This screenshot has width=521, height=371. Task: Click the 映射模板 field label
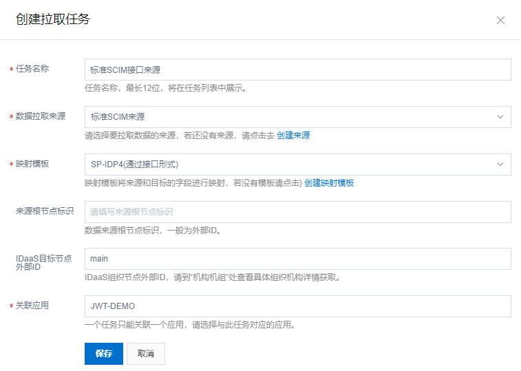[32, 164]
